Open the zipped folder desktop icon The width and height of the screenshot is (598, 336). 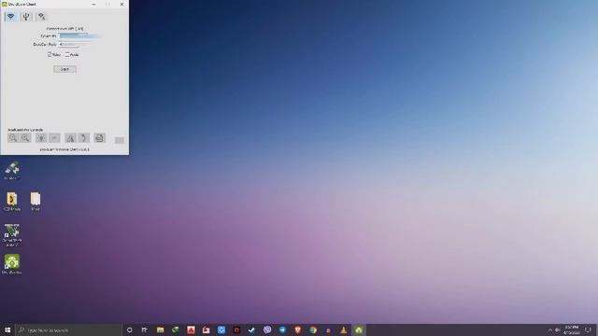click(x=12, y=202)
